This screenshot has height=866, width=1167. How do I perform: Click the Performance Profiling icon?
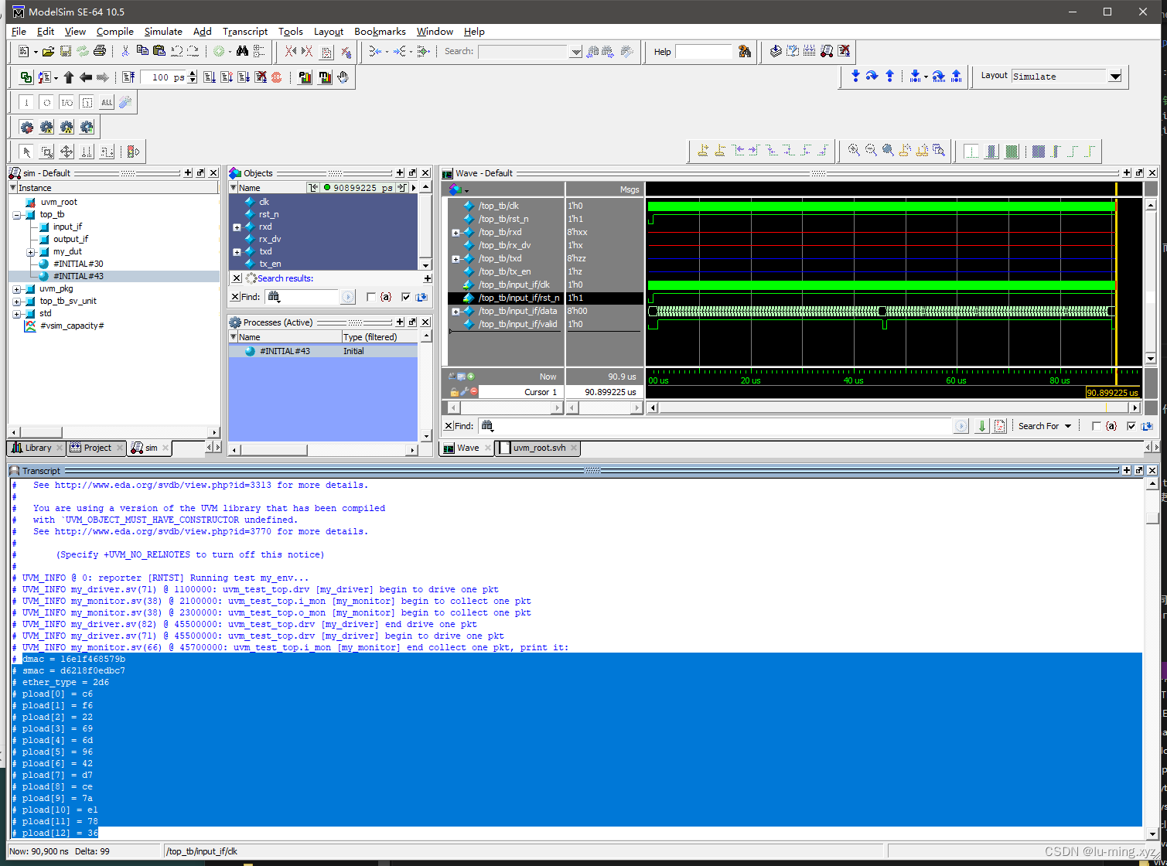point(305,77)
